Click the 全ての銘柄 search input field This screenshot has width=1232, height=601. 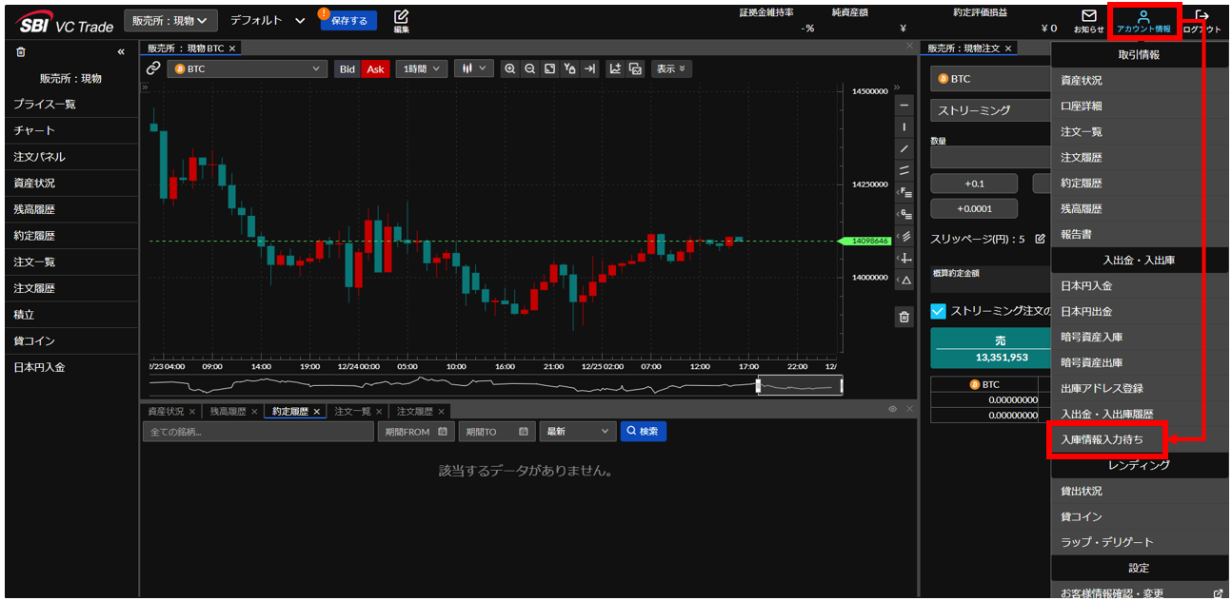[258, 432]
